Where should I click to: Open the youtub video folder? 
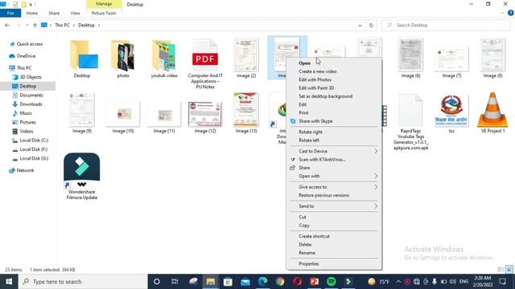tap(164, 55)
